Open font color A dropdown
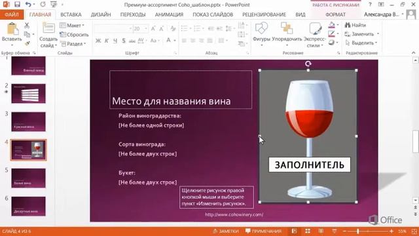Viewport: 419px width, 236px height. (x=175, y=41)
